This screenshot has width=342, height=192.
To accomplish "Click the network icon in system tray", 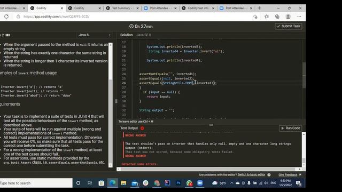I will [260, 183].
